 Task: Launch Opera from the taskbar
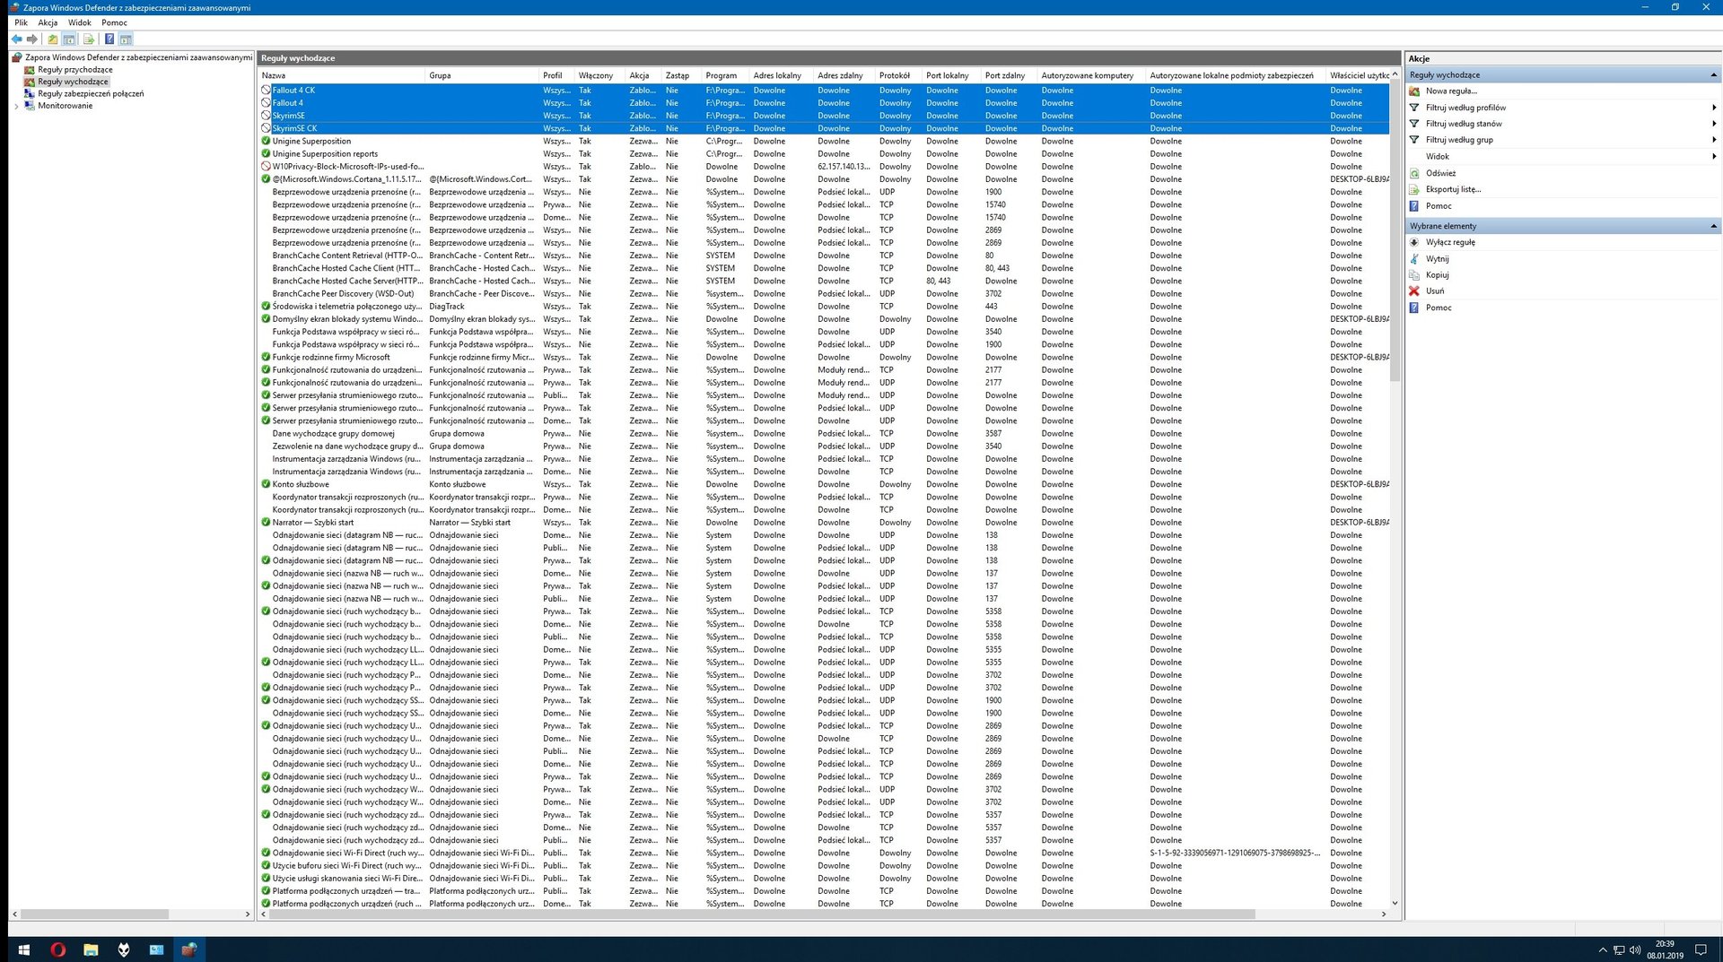[x=57, y=949]
